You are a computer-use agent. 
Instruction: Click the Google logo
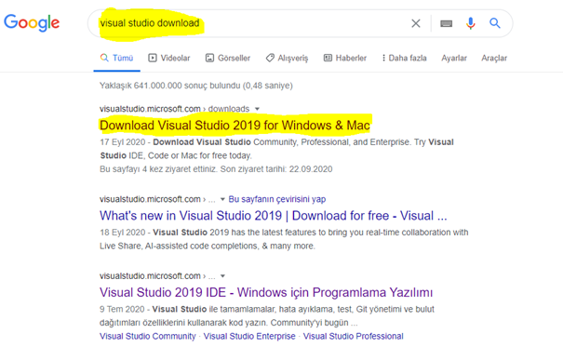tap(32, 22)
